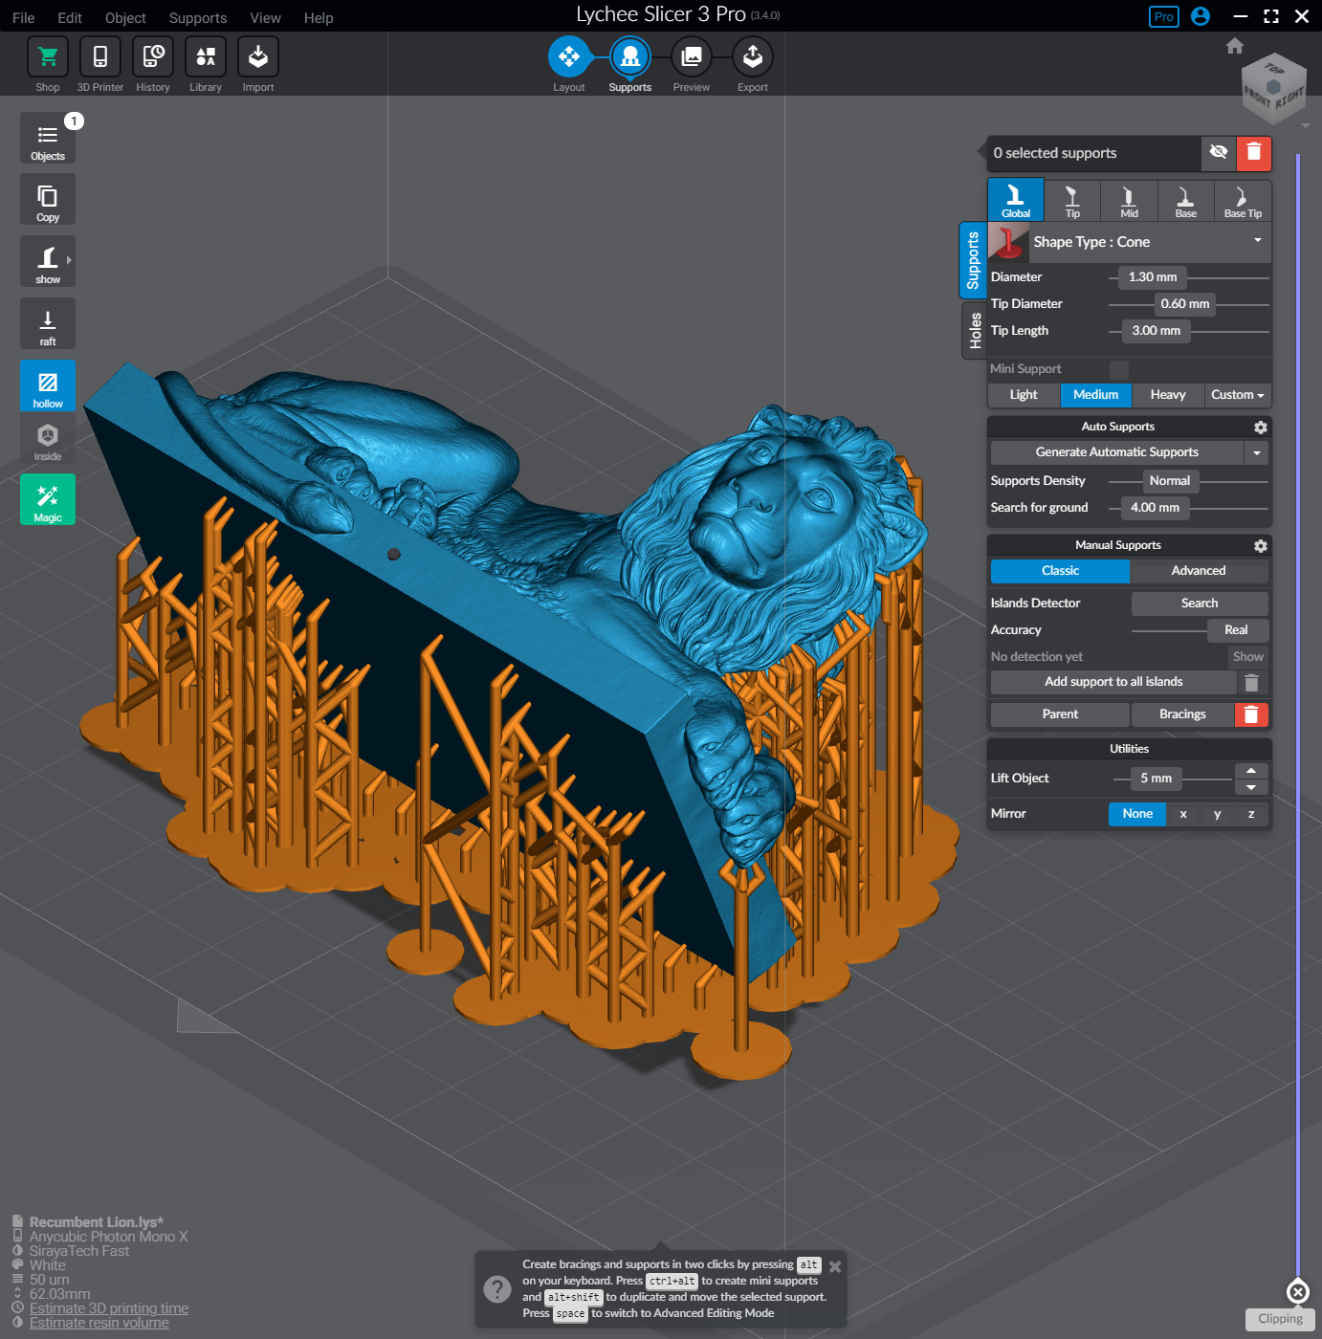Screen dimensions: 1322x1339
Task: Click the Copy object tool
Action: pyautogui.click(x=48, y=200)
